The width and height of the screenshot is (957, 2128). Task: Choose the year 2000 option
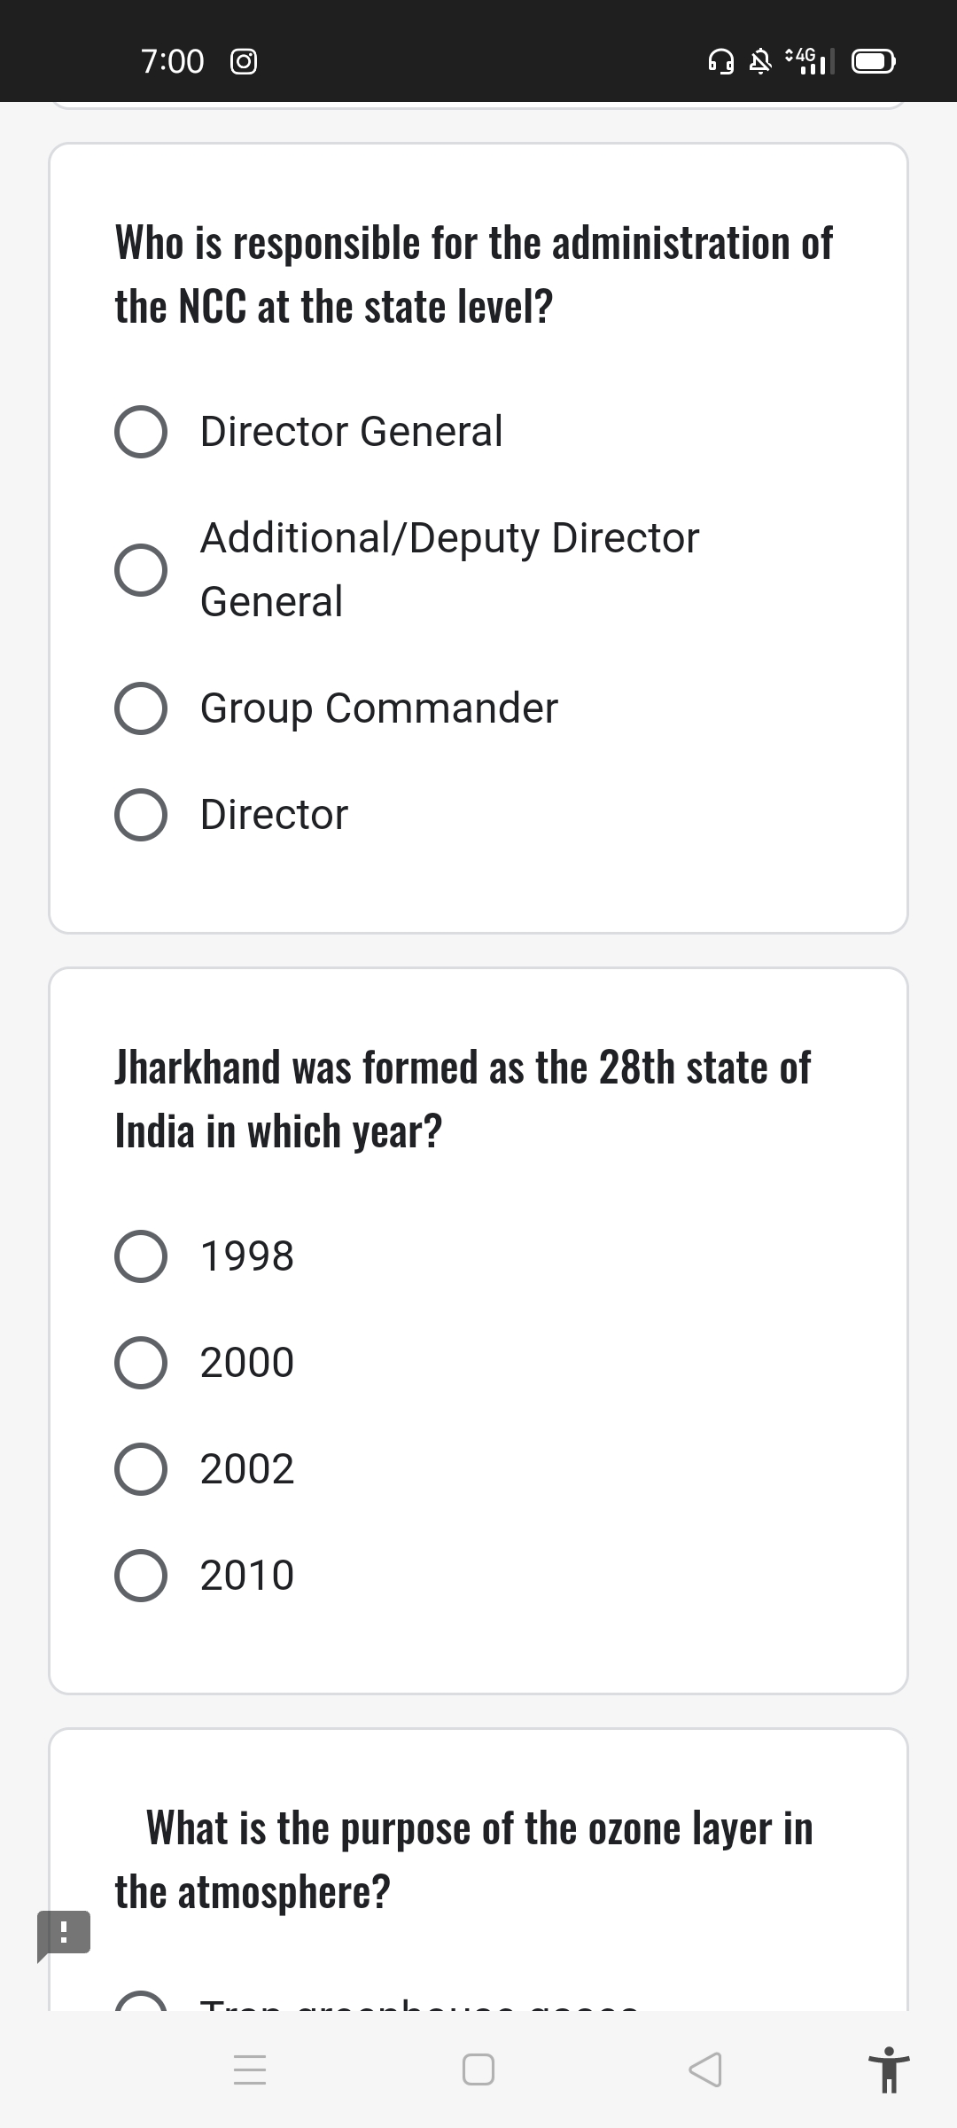tap(141, 1363)
